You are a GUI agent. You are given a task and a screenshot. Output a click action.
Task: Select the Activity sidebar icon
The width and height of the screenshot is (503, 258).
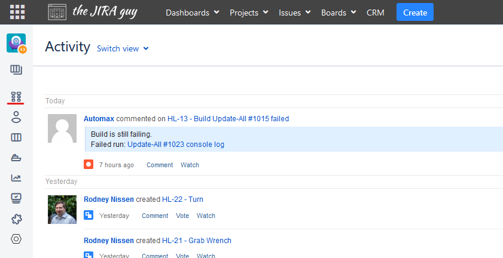pos(16,96)
